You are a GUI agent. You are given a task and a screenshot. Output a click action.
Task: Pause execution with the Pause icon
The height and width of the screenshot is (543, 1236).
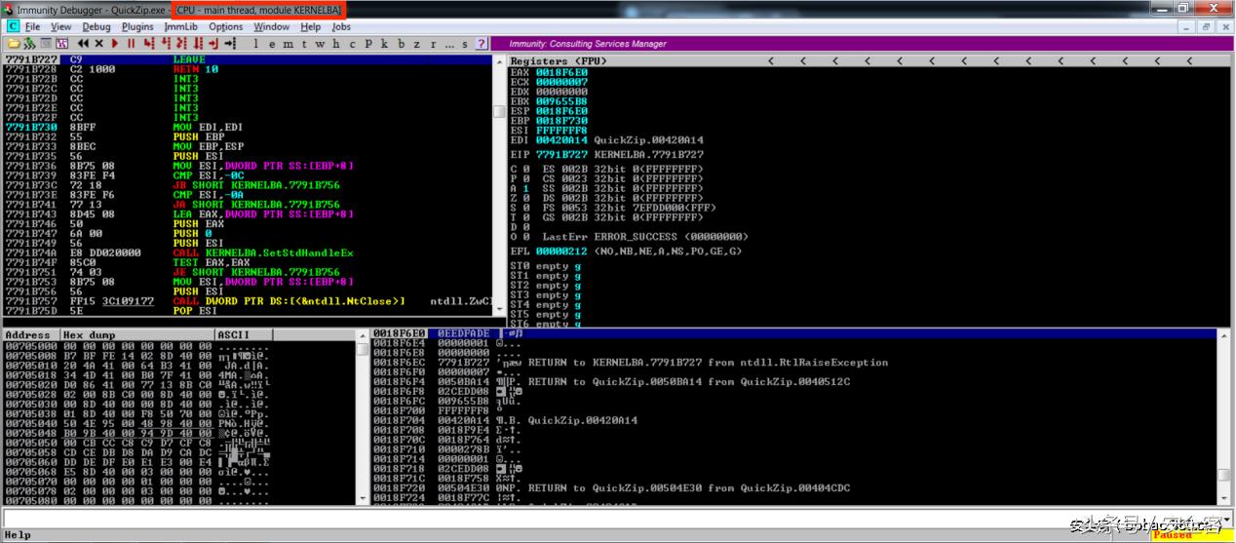pyautogui.click(x=131, y=44)
